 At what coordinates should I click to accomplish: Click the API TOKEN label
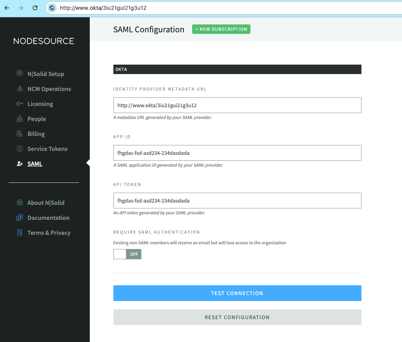tap(127, 184)
